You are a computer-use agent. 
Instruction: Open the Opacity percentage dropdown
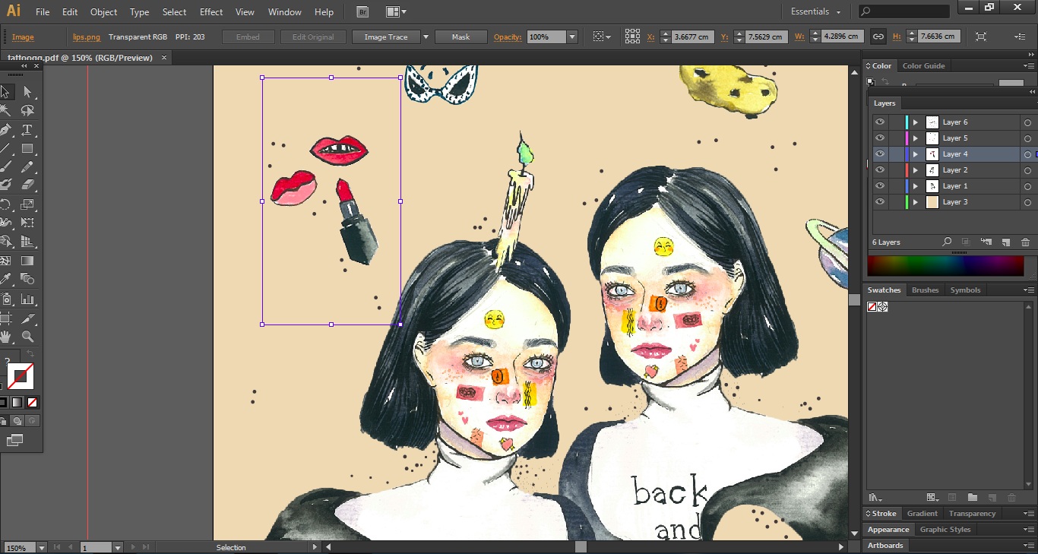pos(572,36)
